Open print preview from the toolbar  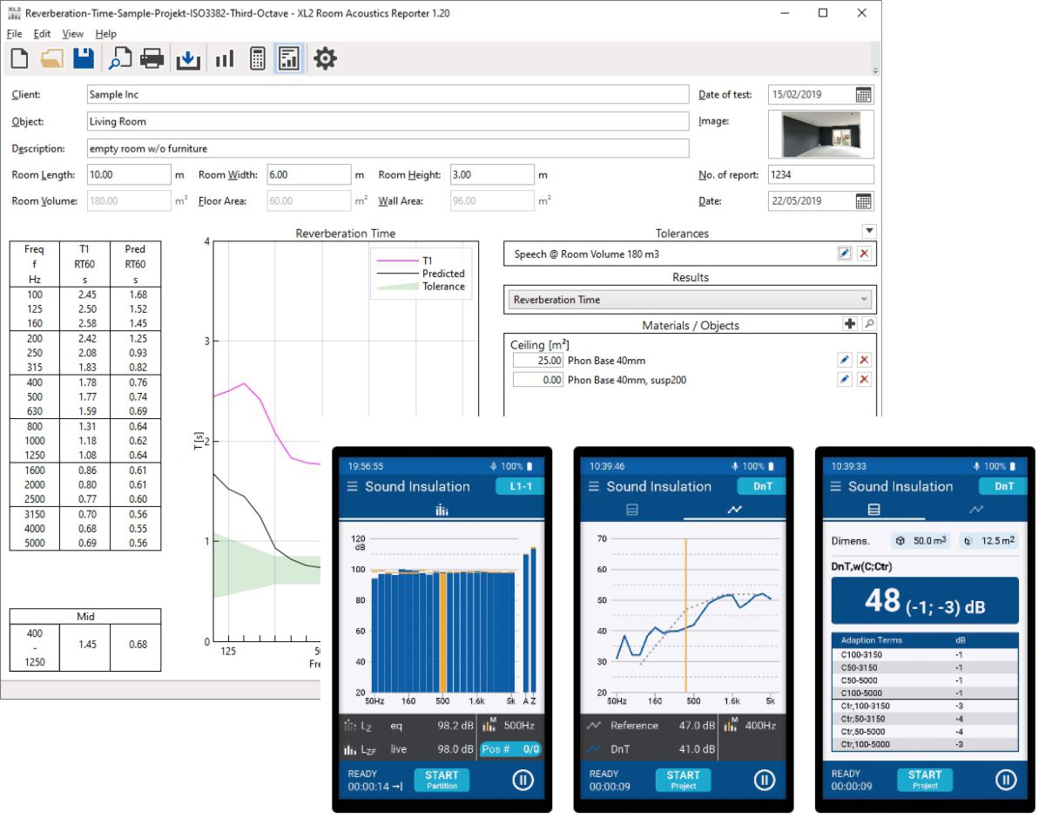click(x=118, y=59)
